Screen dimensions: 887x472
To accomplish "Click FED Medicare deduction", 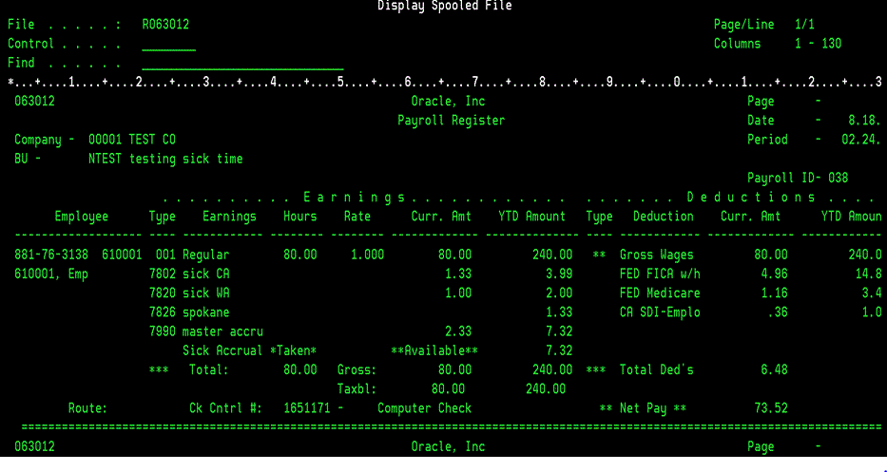I will (x=660, y=293).
